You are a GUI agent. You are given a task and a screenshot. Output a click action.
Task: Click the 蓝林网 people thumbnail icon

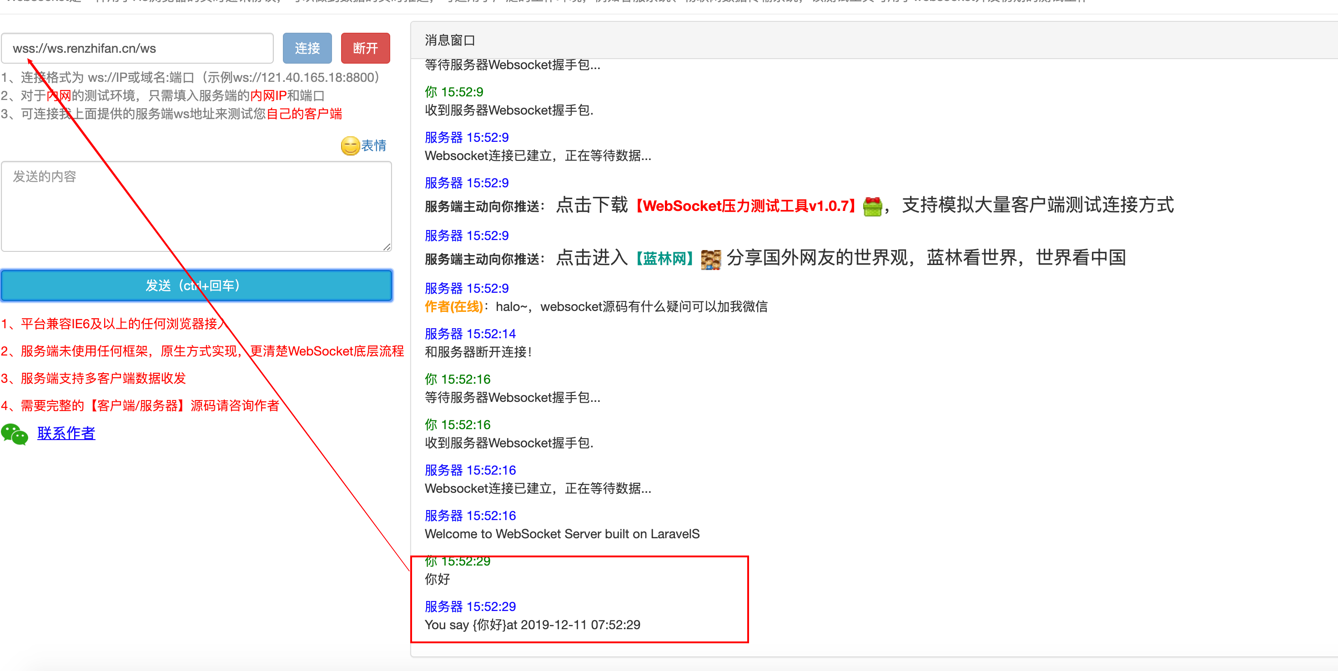710,259
